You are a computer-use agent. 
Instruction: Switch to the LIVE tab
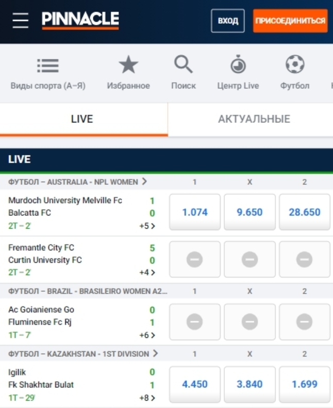[82, 119]
